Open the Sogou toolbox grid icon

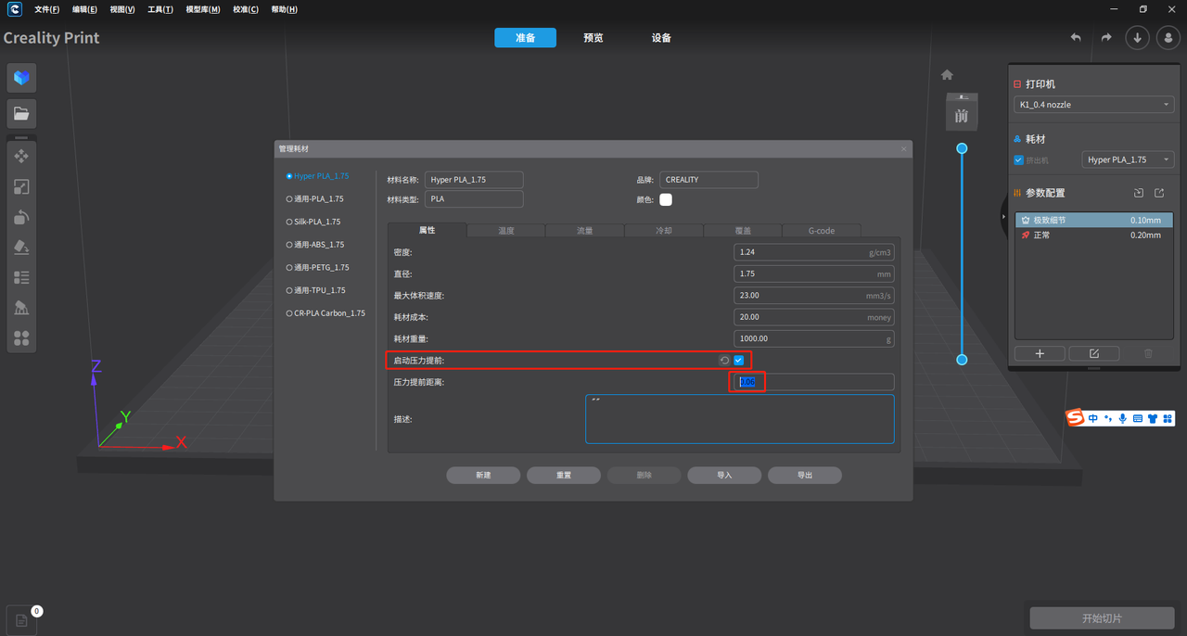(1168, 419)
